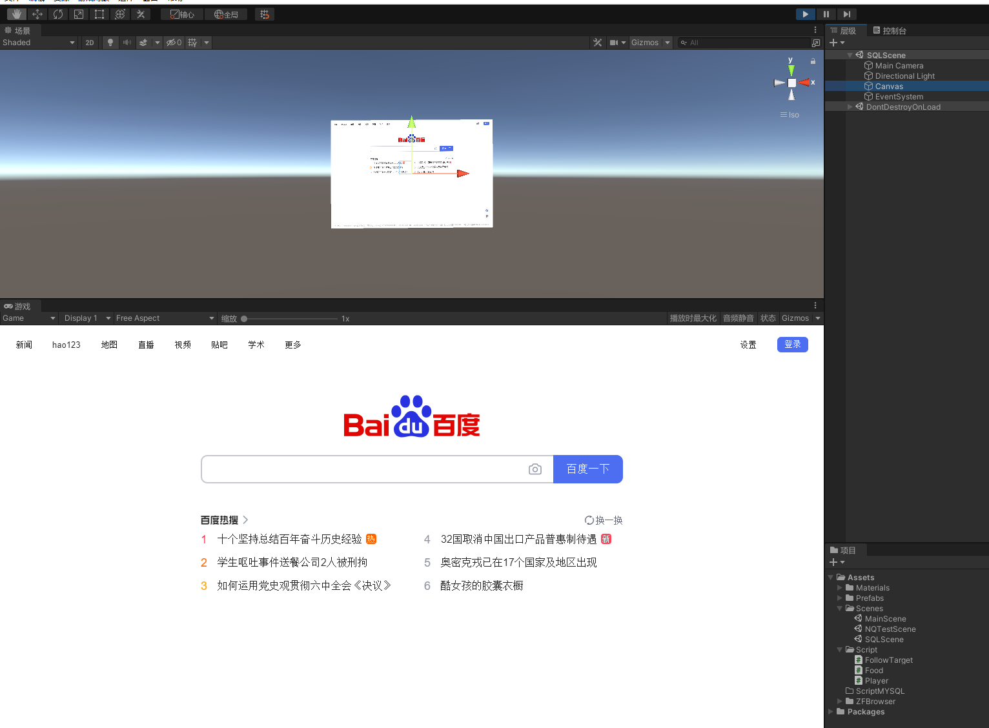Viewport: 989px width, 728px height.
Task: Toggle Global/Local handle rotation
Action: [x=226, y=14]
